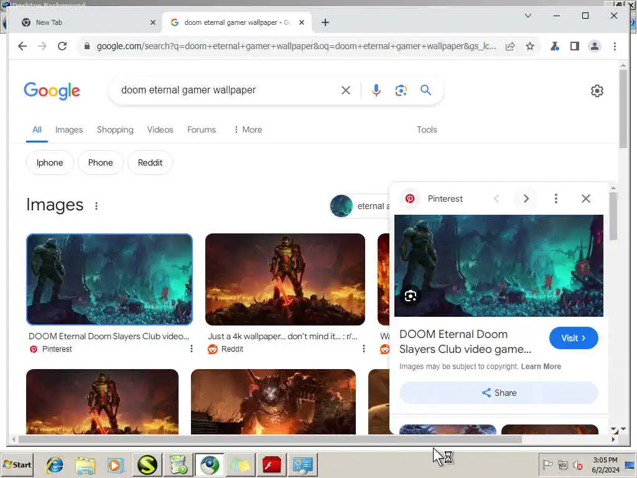The height and width of the screenshot is (478, 637).
Task: Switch to Shopping results tab
Action: [115, 129]
